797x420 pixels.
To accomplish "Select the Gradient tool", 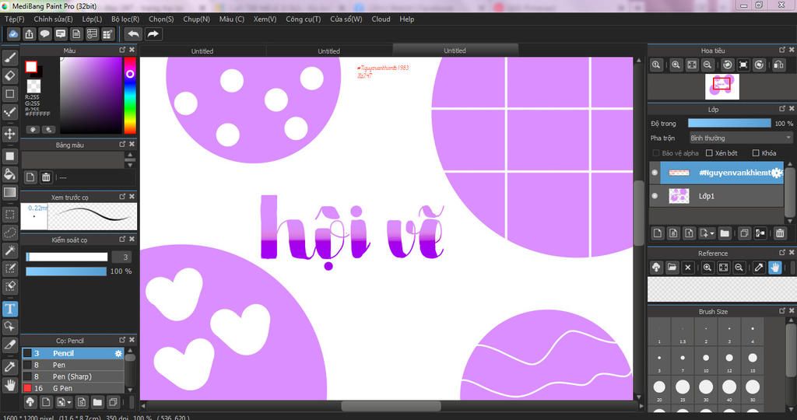I will (9, 192).
